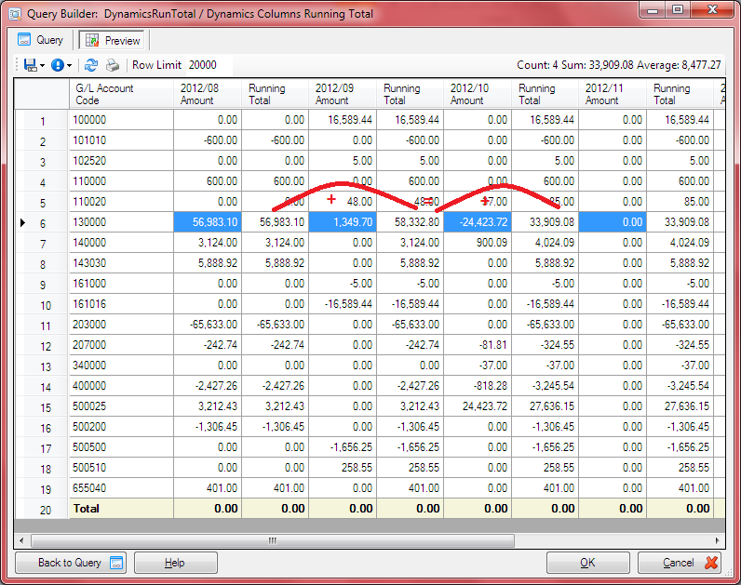741x585 pixels.
Task: Click the 2012/10 Amount column header
Action: coord(478,94)
